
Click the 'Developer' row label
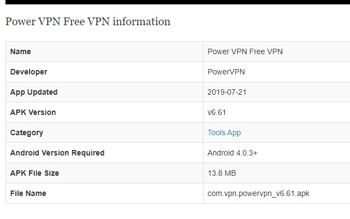28,72
